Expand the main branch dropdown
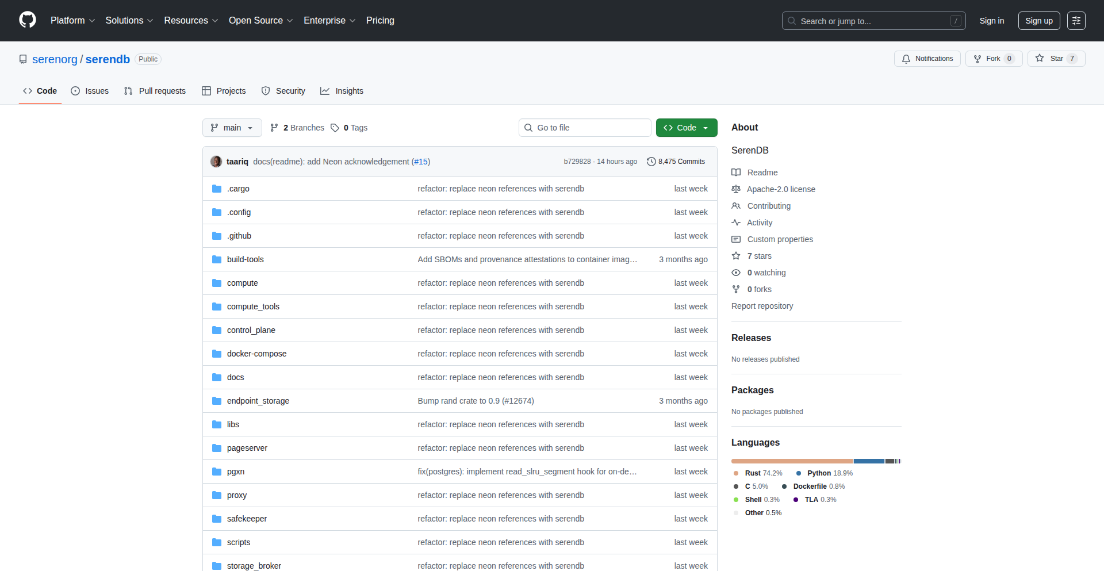Image resolution: width=1104 pixels, height=571 pixels. coord(232,128)
